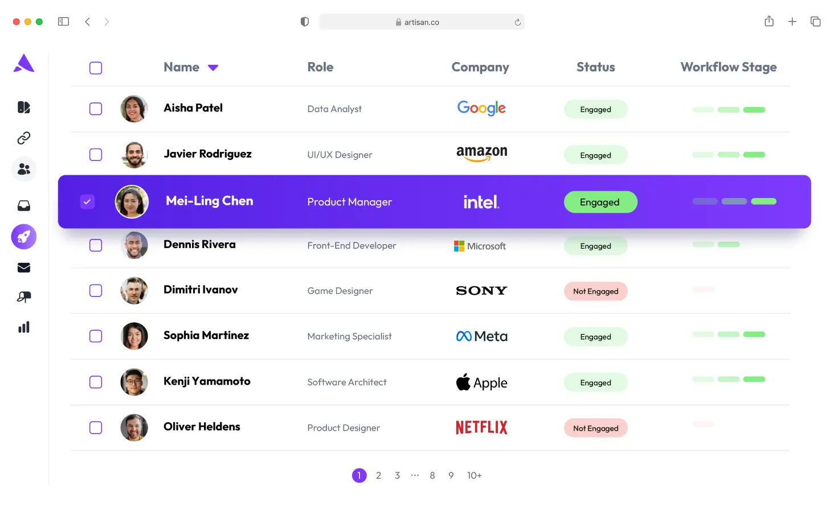Expand the Name column sort arrow

tap(213, 68)
